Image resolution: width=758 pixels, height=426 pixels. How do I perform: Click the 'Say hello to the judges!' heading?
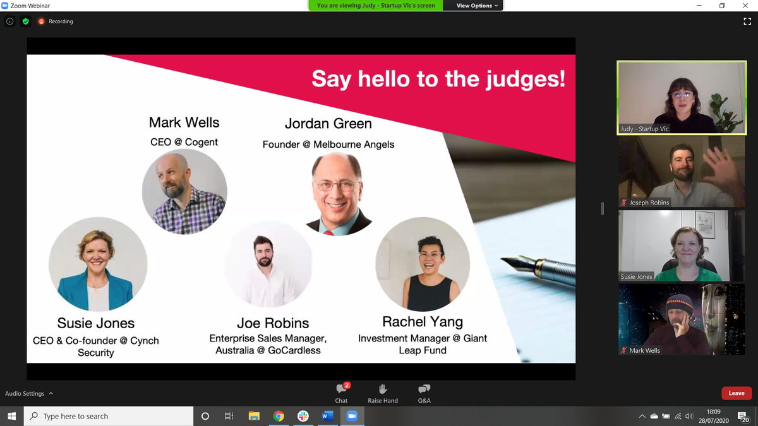click(x=438, y=79)
